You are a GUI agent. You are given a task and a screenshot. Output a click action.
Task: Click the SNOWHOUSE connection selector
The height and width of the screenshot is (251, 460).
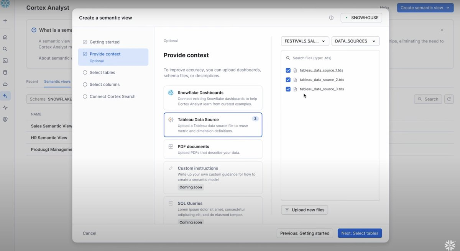click(361, 18)
